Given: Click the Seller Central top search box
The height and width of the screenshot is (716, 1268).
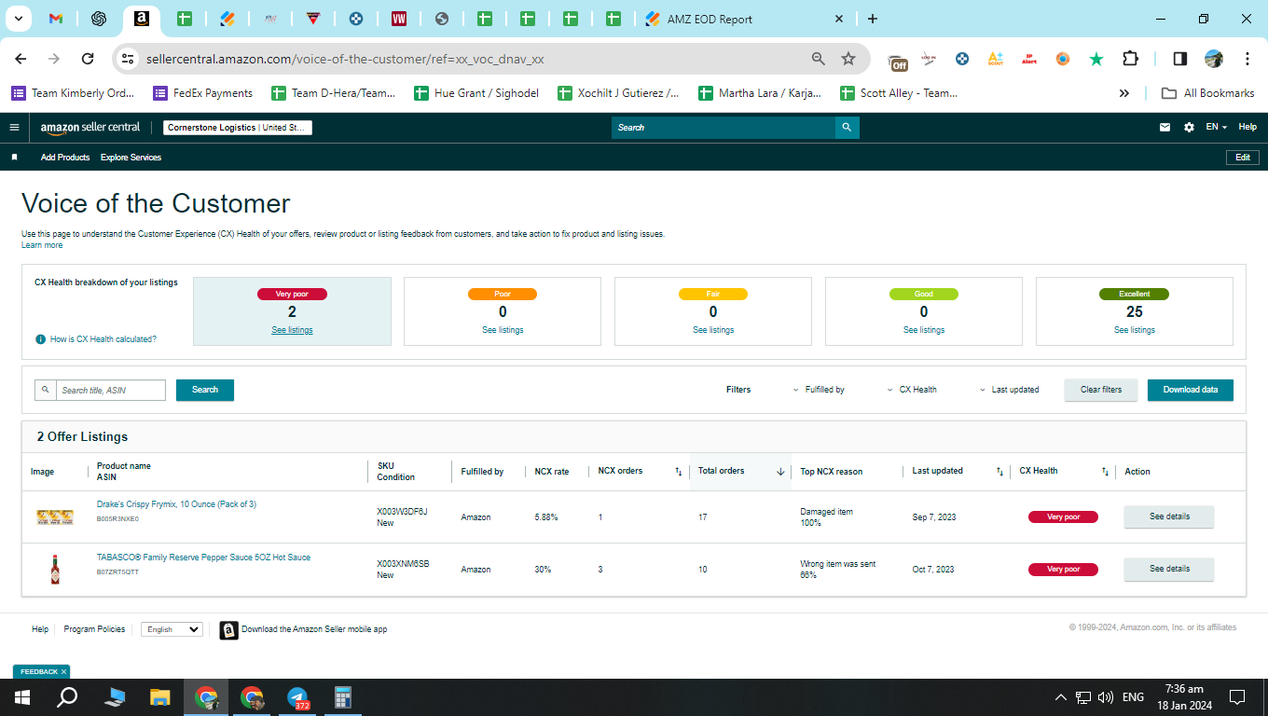Looking at the screenshot, I should (724, 128).
